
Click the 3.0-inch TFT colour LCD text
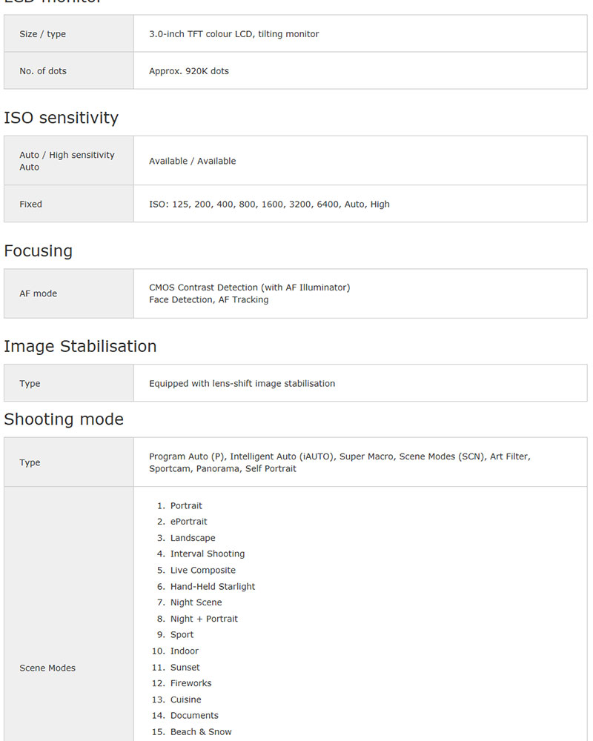point(234,34)
